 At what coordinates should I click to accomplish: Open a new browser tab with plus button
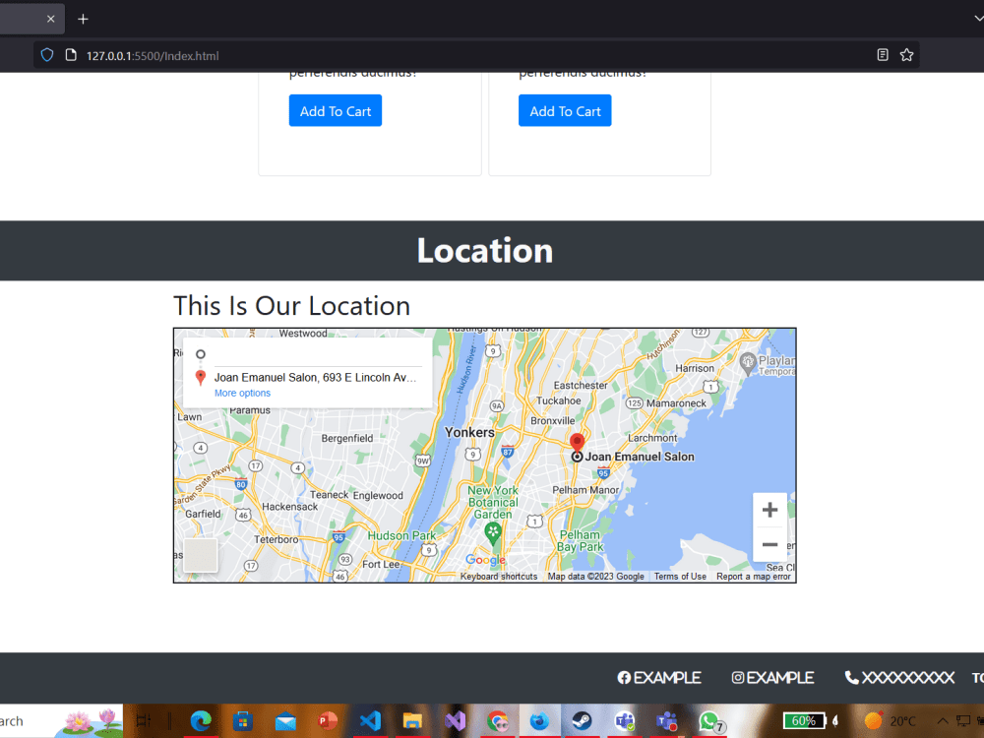(83, 18)
